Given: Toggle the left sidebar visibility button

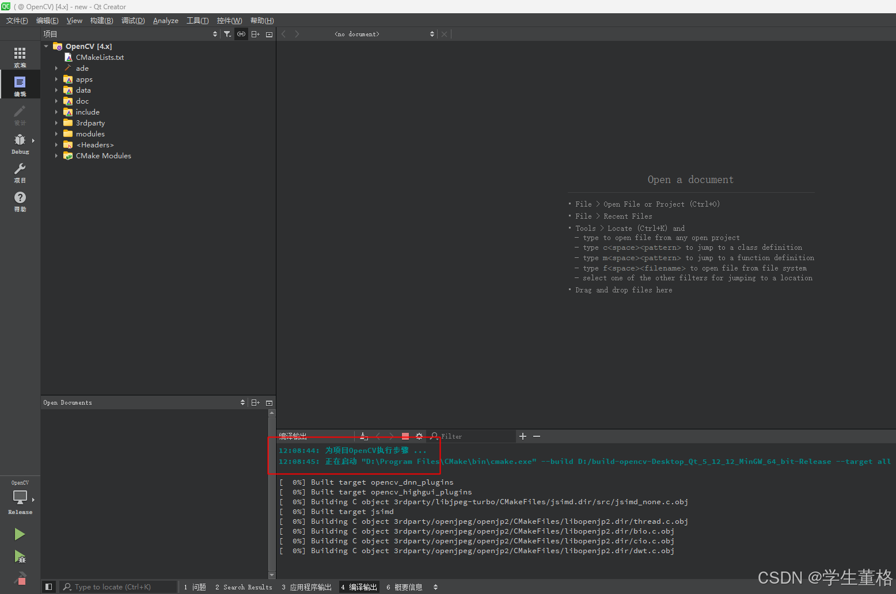Looking at the screenshot, I should point(48,587).
